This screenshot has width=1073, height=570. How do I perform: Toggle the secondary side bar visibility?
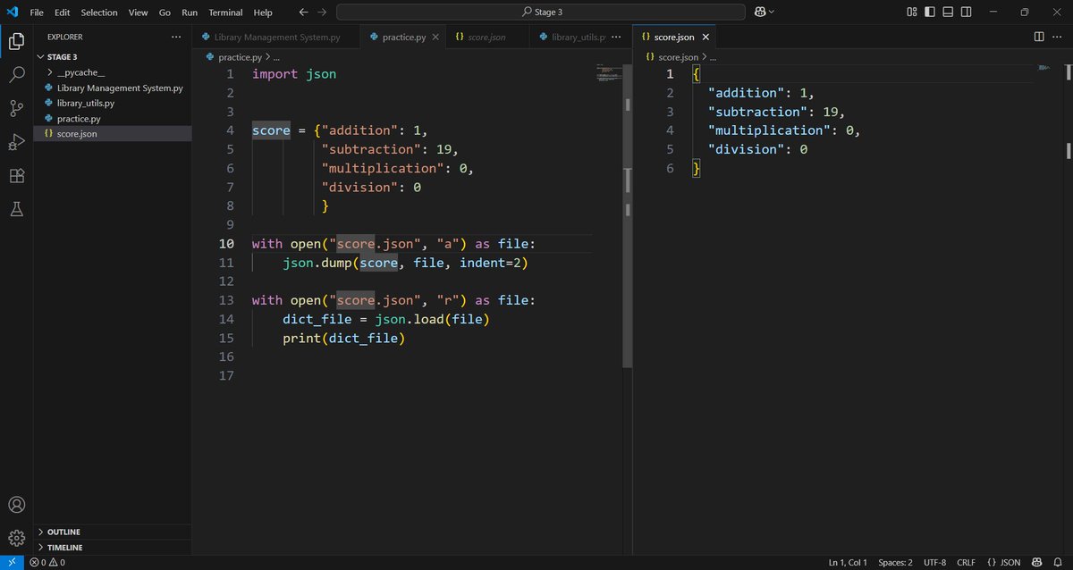tap(967, 13)
